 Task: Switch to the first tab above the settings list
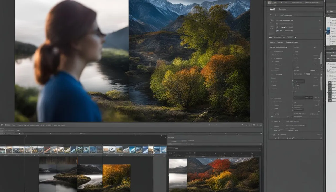[x=272, y=42]
